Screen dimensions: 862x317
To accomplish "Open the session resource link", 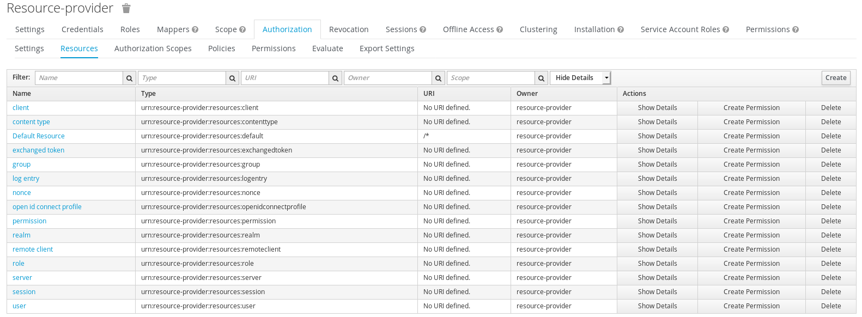I will [24, 292].
